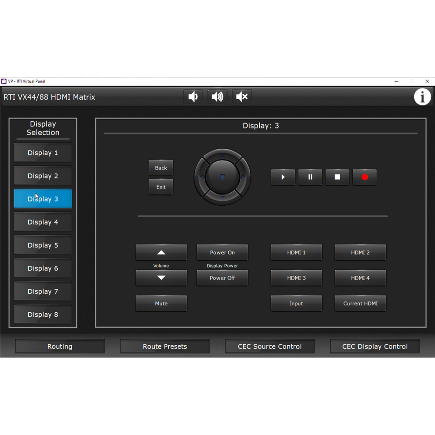Raise volume with the up triangle button
Viewport: 435px width, 435px height.
tap(161, 252)
